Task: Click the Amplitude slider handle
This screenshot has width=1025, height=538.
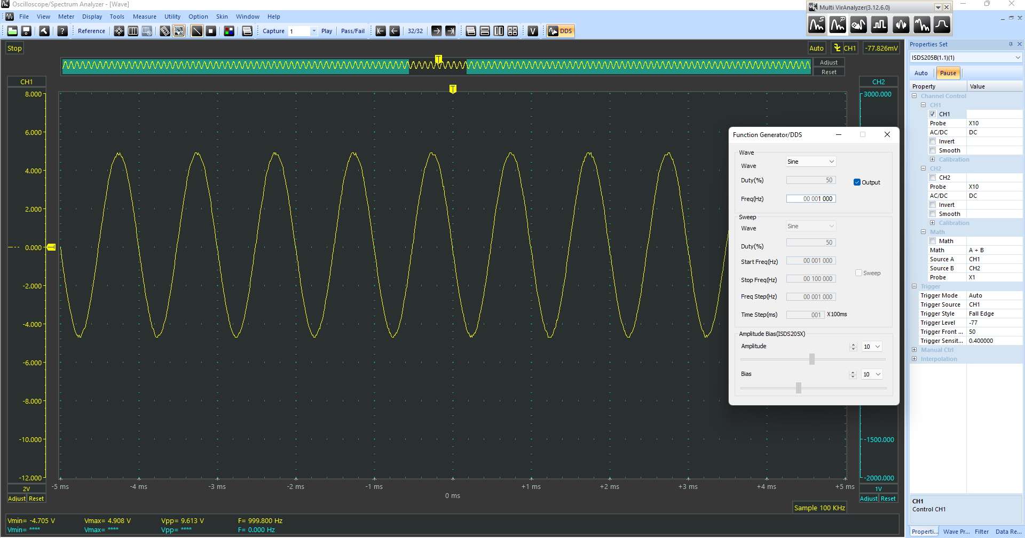Action: (811, 359)
